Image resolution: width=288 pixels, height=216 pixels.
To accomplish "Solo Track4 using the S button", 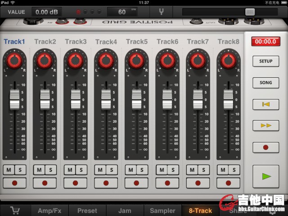I will tap(111, 170).
